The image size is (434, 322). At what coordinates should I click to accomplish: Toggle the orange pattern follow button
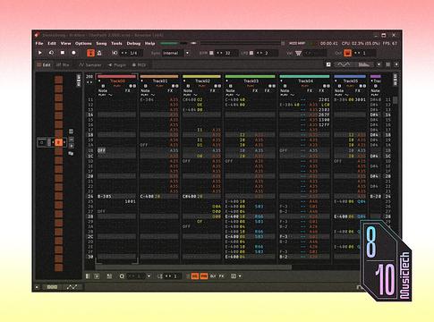click(90, 53)
